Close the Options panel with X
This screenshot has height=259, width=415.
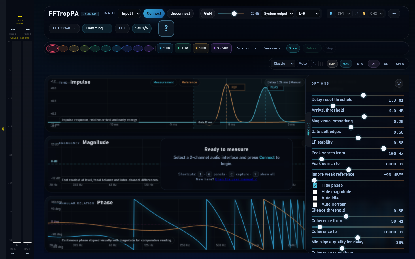point(399,84)
